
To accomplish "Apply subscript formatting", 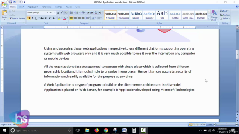I will coord(46,18).
